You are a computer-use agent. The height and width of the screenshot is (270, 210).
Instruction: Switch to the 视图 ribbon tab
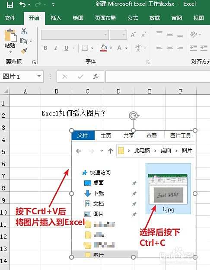(x=199, y=18)
